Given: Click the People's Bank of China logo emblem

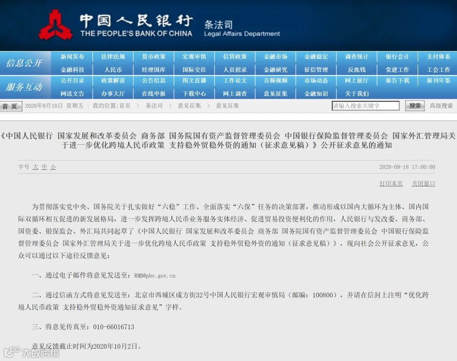Looking at the screenshot, I should tap(56, 25).
